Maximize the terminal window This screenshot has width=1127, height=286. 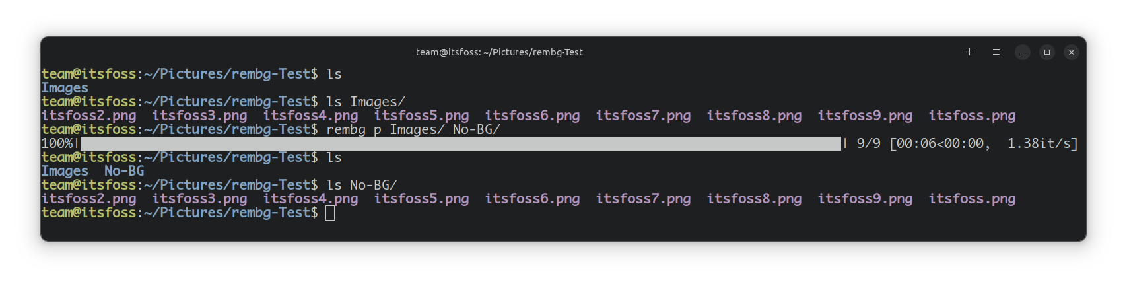point(1047,52)
